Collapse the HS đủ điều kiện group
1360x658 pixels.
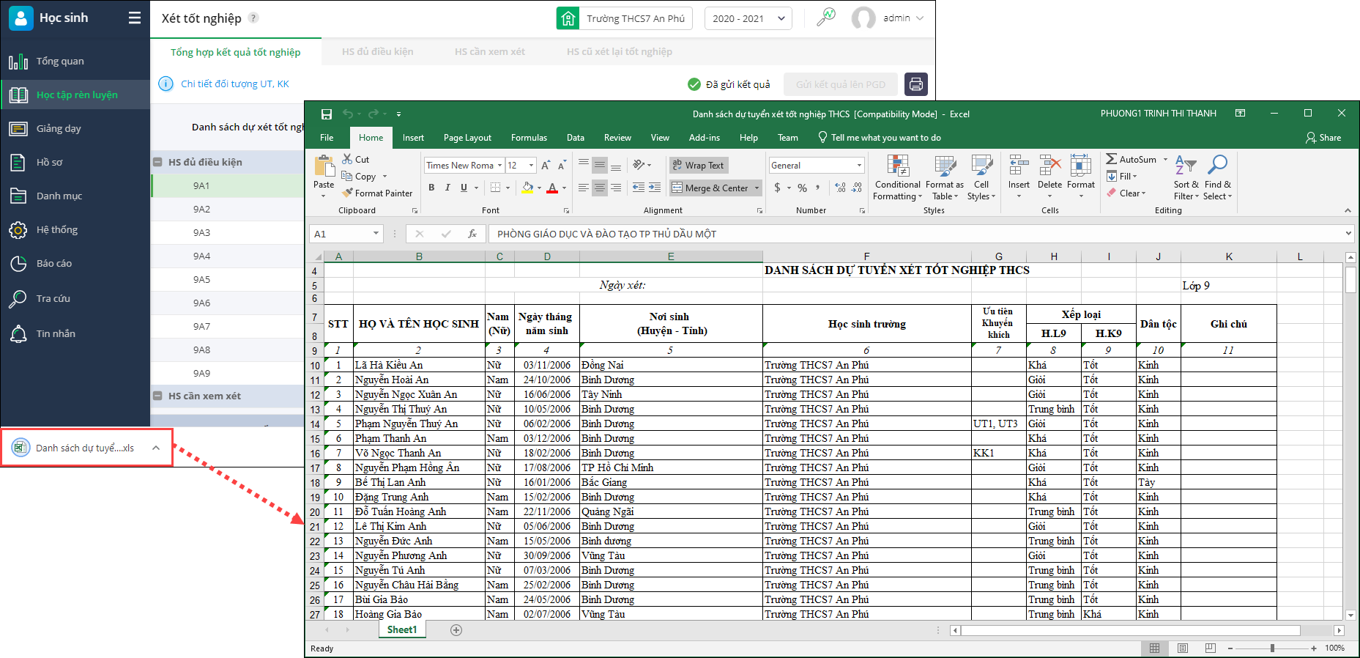[x=157, y=162]
